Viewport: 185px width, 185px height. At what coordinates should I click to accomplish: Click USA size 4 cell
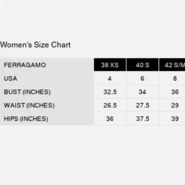pos(110,78)
